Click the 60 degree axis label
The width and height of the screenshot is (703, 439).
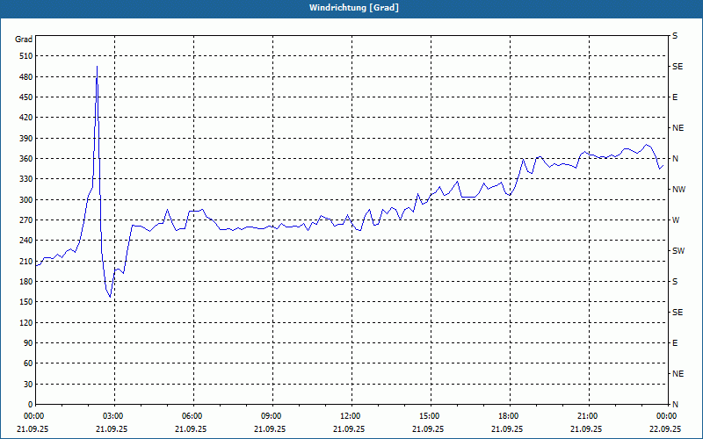point(28,363)
